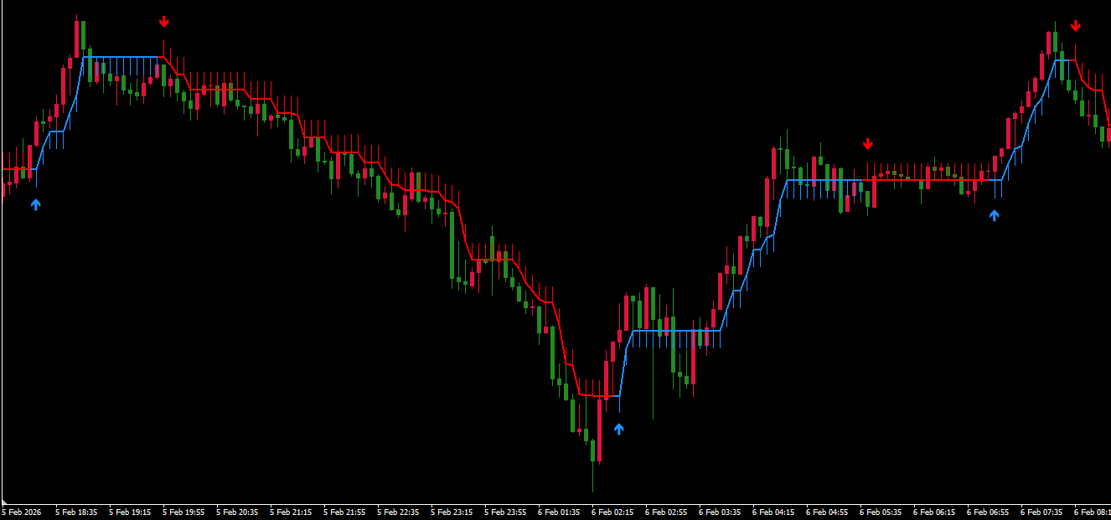
Task: Select the 6 Feb 03:35 time axis label
Action: 720,512
